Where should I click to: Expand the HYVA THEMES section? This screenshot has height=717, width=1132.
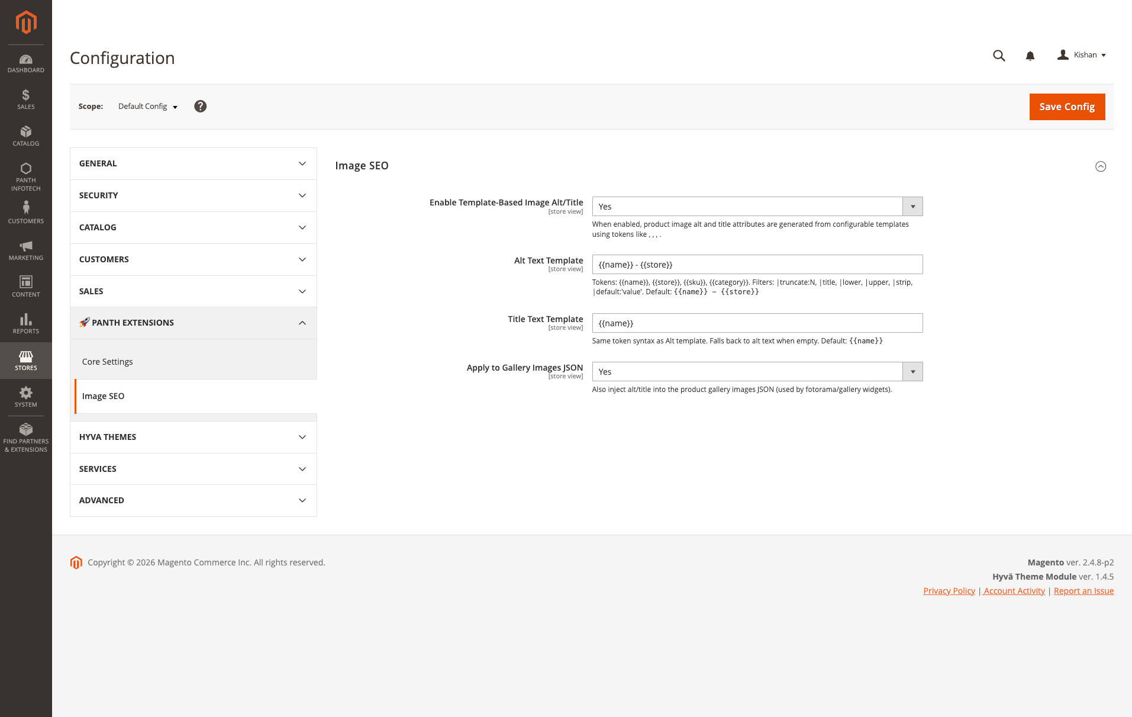click(x=193, y=436)
